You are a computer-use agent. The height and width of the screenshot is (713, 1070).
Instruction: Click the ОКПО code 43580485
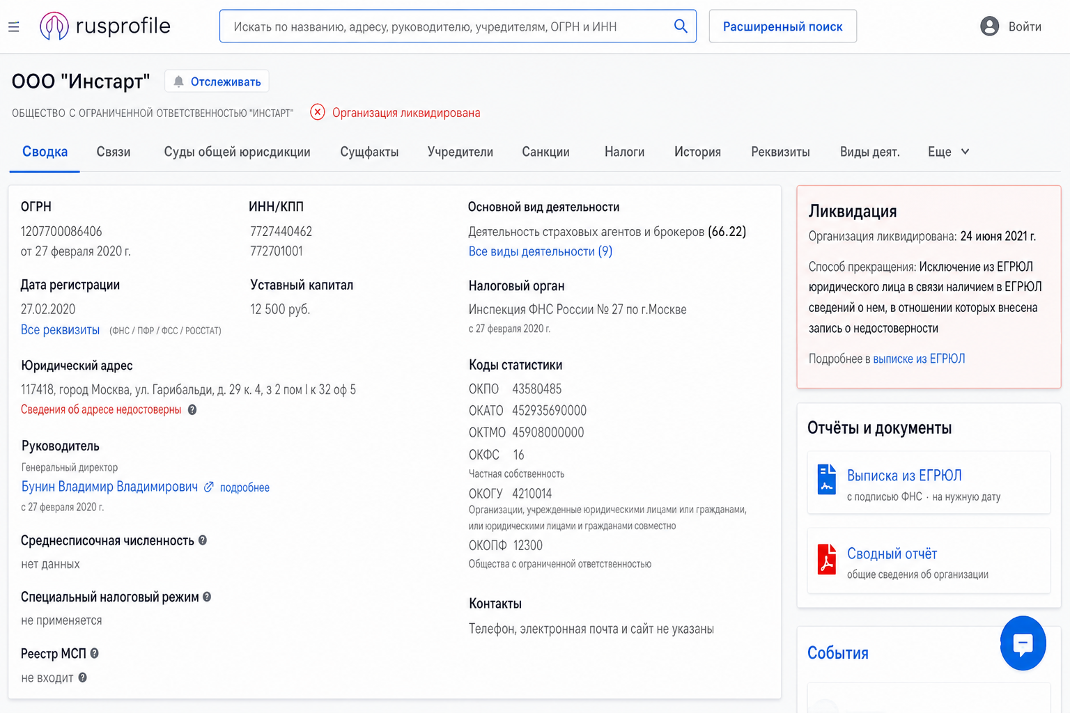tap(537, 389)
